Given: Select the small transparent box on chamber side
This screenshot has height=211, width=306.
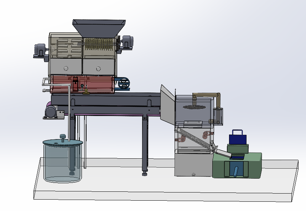Looking at the screenshot, I should [x=218, y=117].
